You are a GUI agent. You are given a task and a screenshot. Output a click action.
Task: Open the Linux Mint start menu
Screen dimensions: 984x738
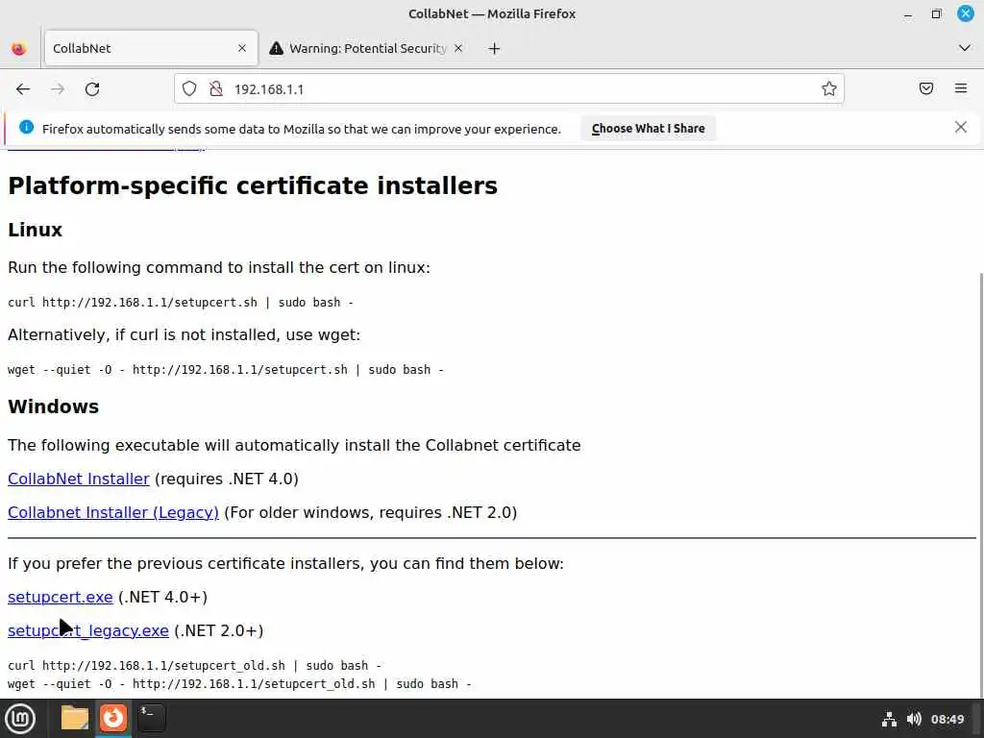(x=20, y=719)
